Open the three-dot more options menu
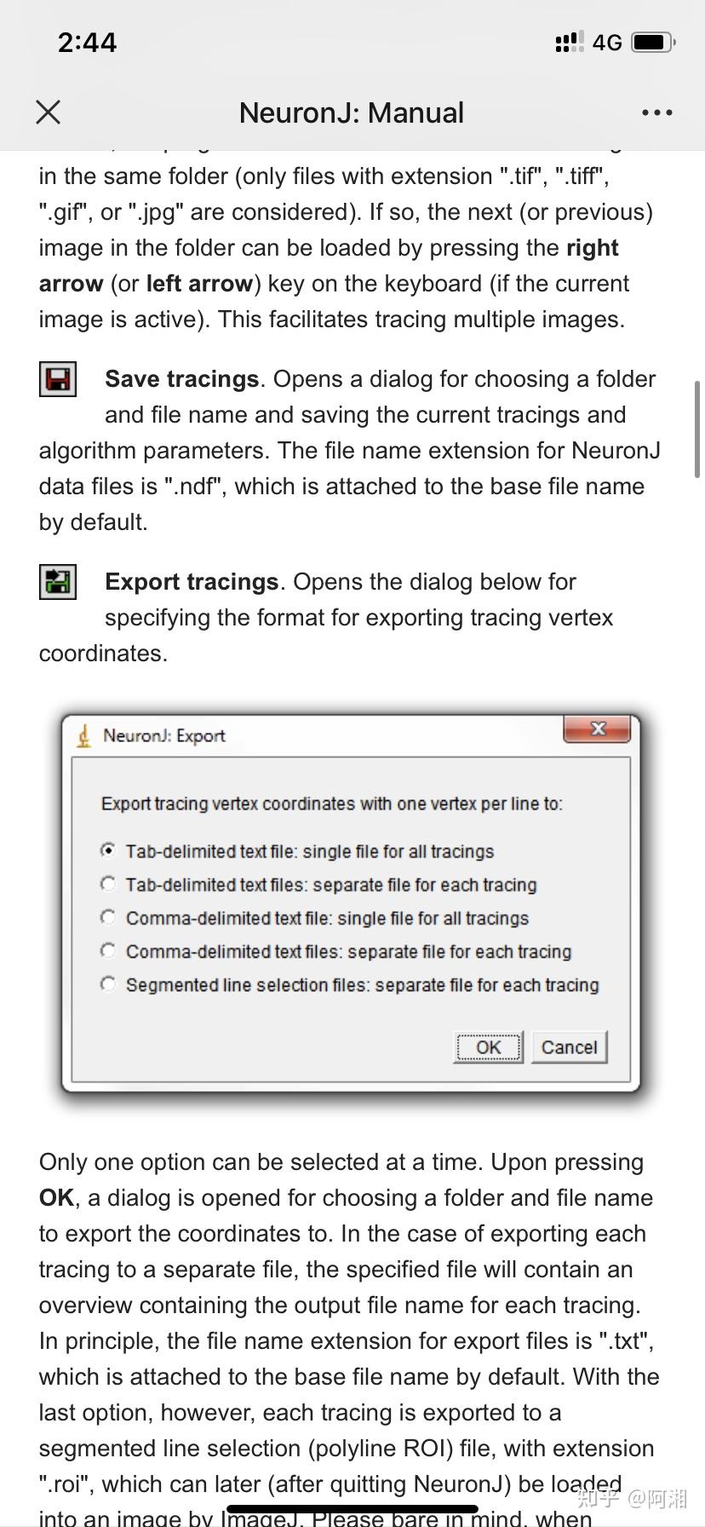 click(x=656, y=112)
